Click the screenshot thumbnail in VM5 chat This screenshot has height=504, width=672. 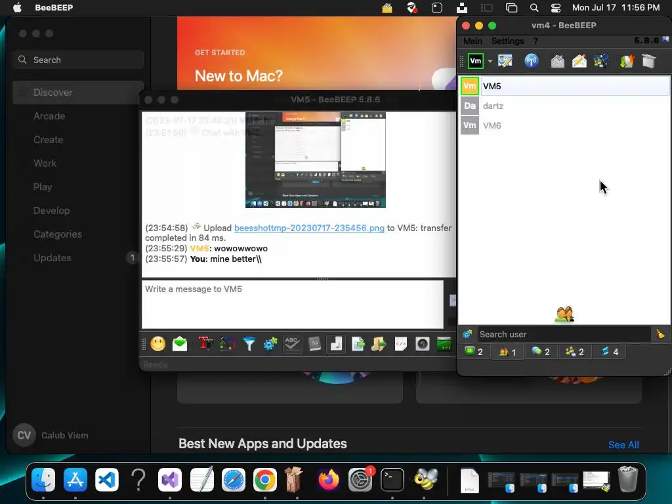coord(316,160)
